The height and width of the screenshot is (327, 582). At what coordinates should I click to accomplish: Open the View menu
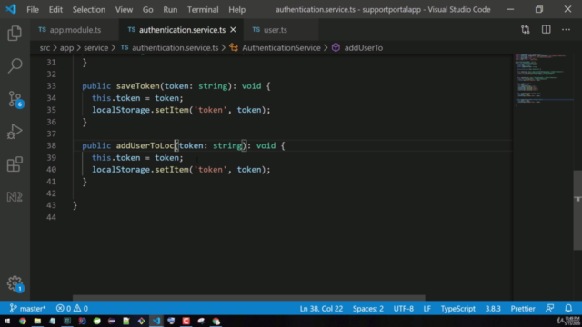[x=124, y=10]
